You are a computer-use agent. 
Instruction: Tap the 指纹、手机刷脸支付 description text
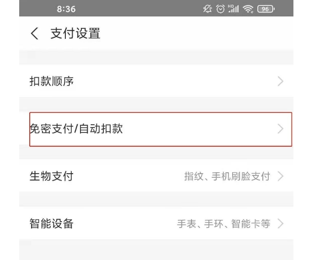coord(227,176)
